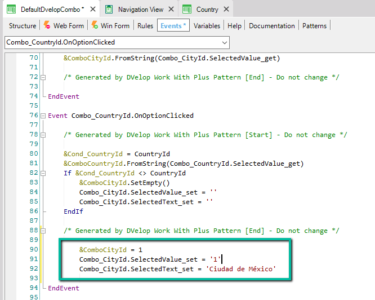Select the Events section tab

click(173, 25)
